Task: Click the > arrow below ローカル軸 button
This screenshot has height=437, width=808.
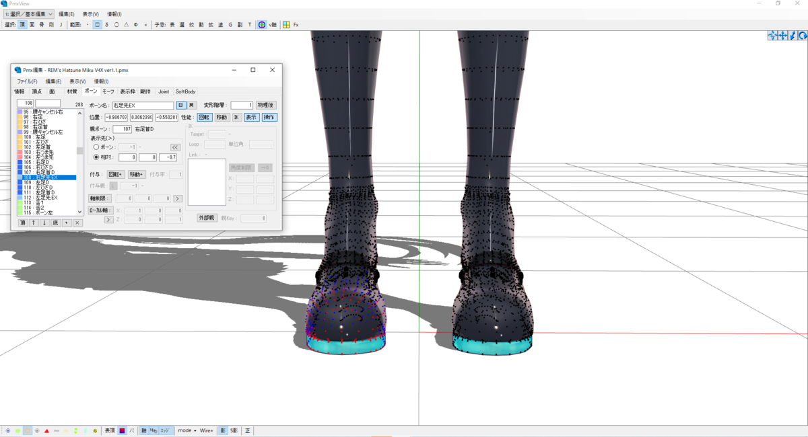Action: pyautogui.click(x=108, y=220)
